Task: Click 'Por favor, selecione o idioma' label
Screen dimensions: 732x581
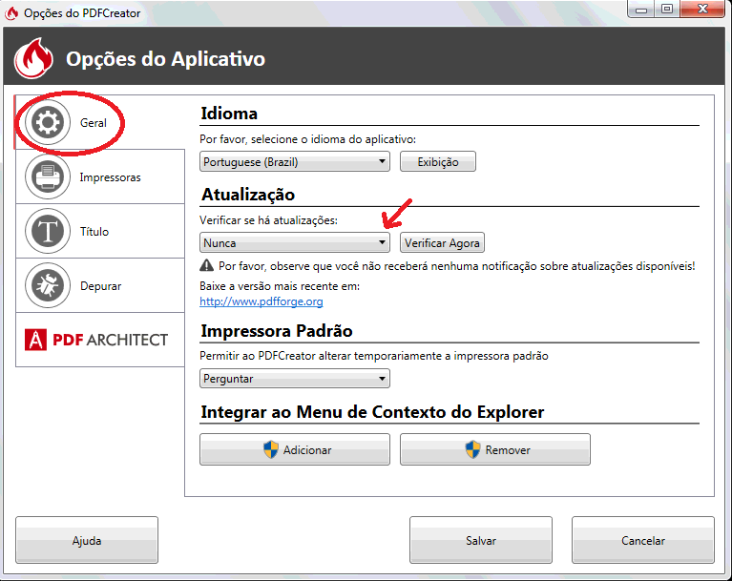Action: [307, 139]
